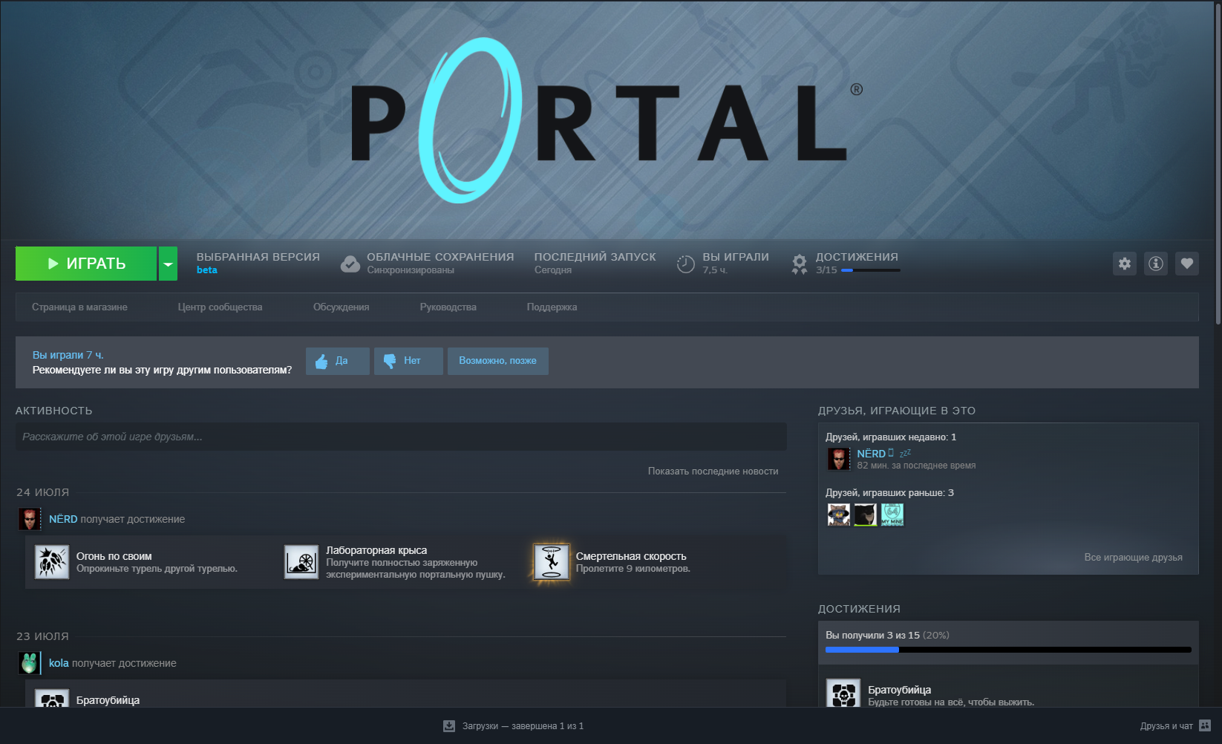1222x744 pixels.
Task: Click the achievements 20% progress bar in the sidebar
Action: 1008,650
